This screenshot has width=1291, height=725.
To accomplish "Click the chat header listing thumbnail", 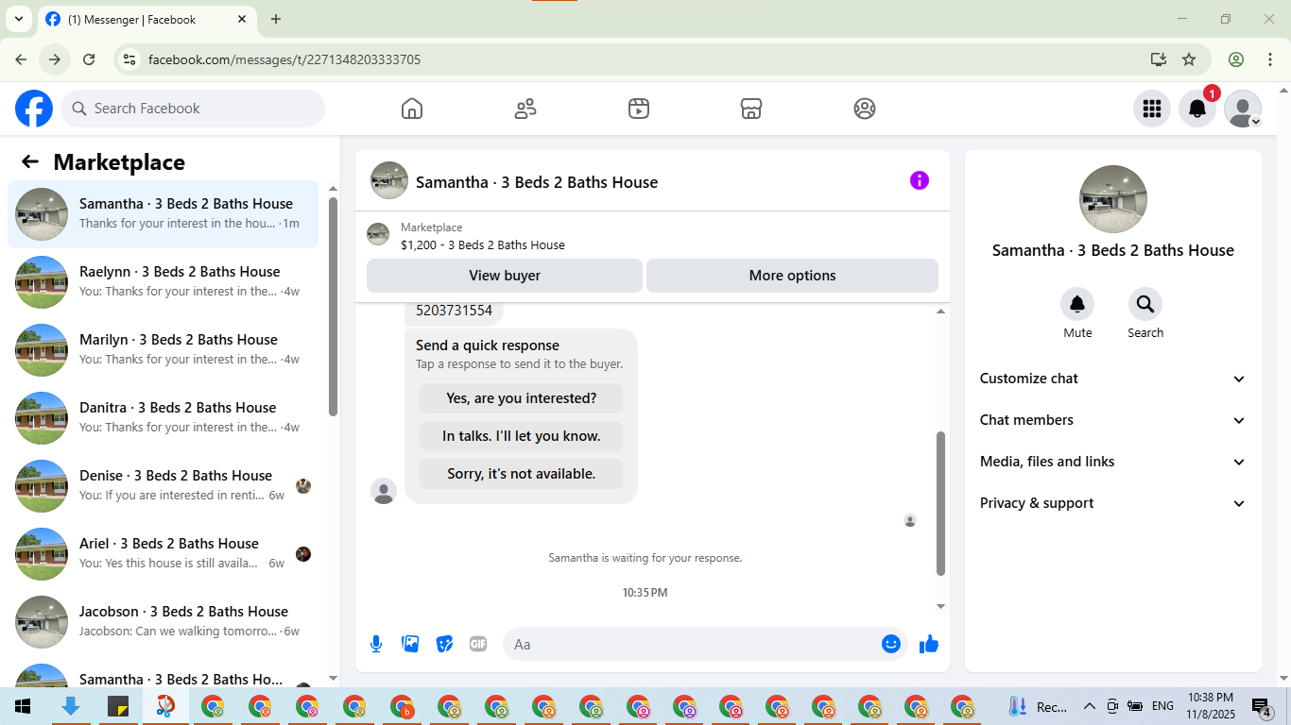I will 389,180.
